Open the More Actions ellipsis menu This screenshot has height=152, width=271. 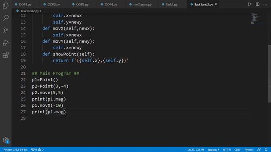coord(265,4)
